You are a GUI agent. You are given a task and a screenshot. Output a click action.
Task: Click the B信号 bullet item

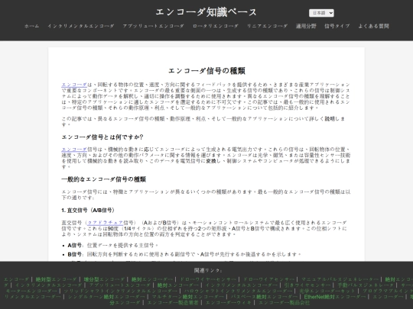tap(184, 254)
